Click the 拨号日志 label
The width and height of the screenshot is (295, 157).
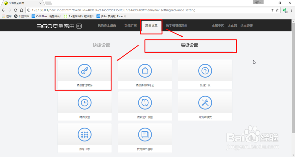coord(85,149)
